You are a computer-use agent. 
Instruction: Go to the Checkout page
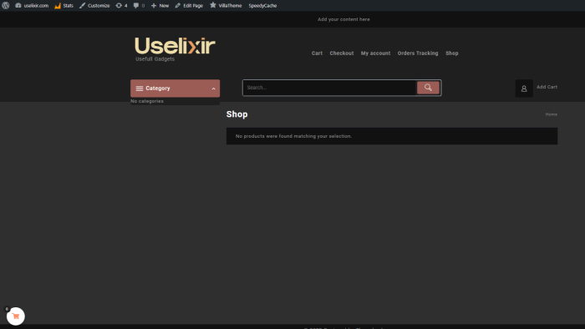pyautogui.click(x=342, y=53)
